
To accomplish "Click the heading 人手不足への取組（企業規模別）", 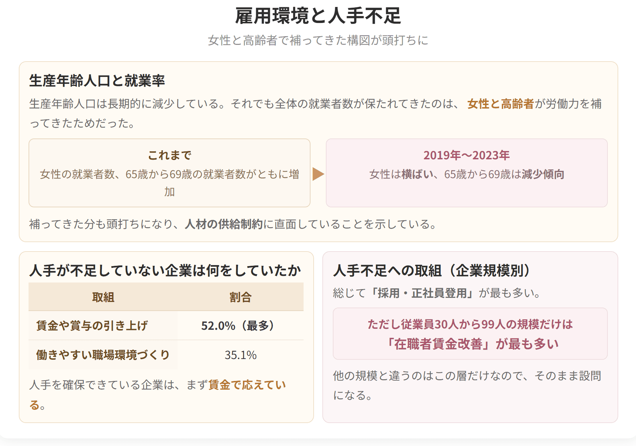I will pyautogui.click(x=432, y=270).
